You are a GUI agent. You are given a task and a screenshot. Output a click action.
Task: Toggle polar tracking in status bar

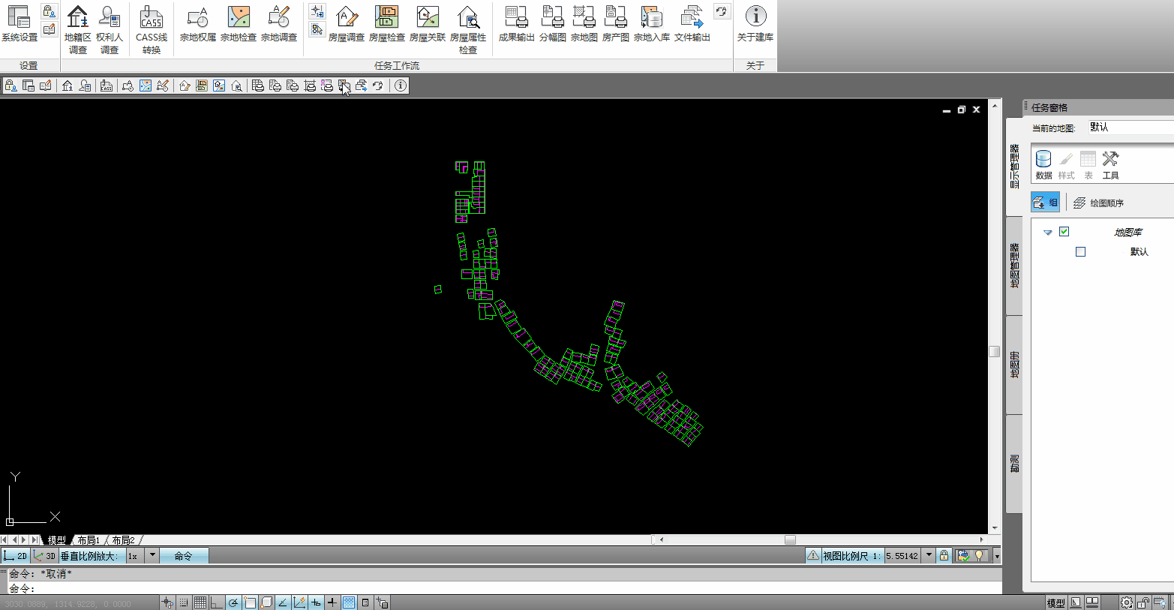(x=233, y=602)
